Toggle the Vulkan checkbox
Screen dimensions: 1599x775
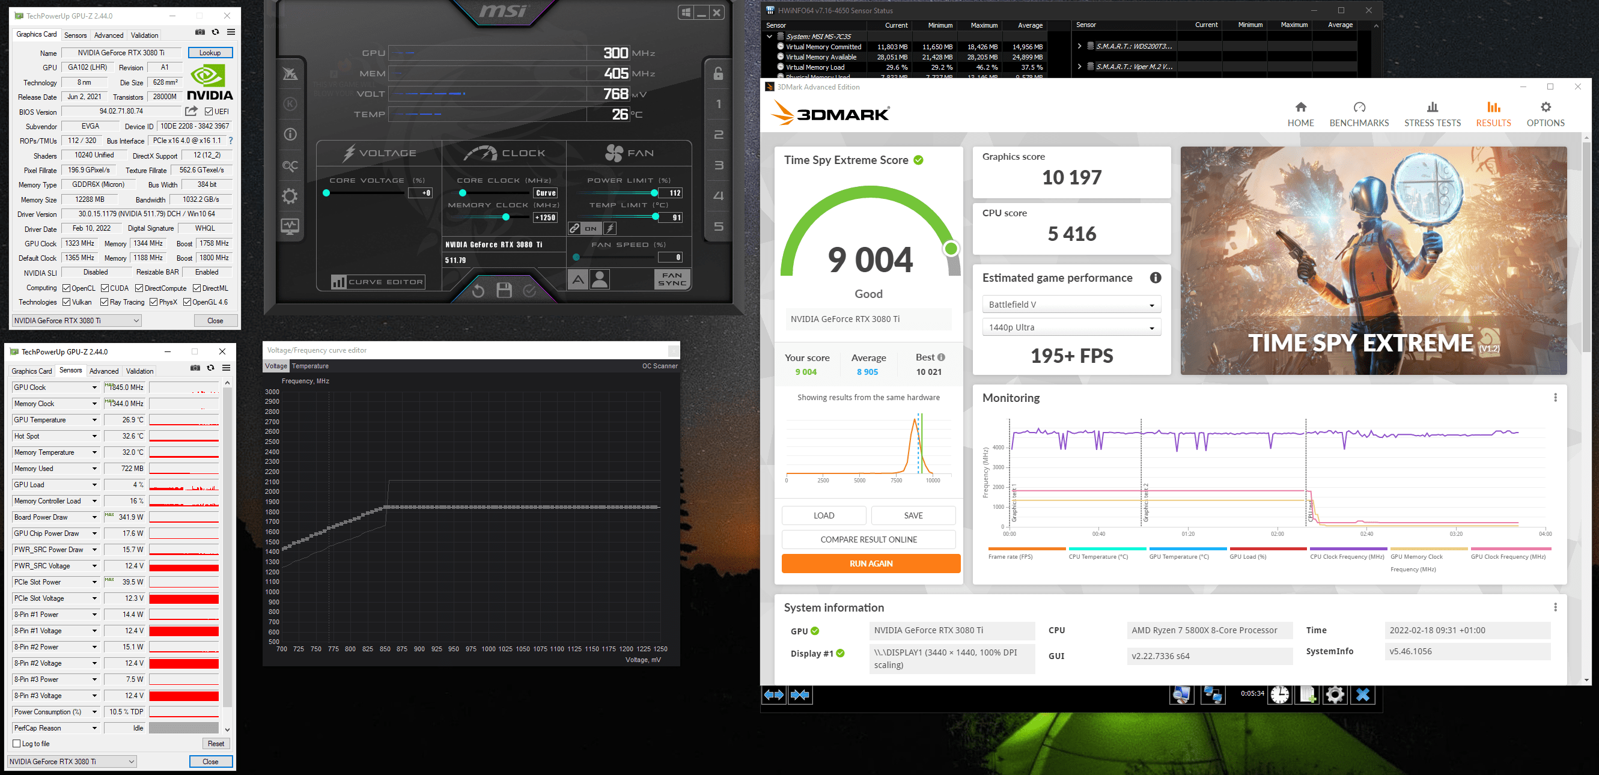point(67,302)
